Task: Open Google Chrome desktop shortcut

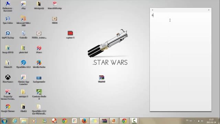Action: (x=8, y=108)
